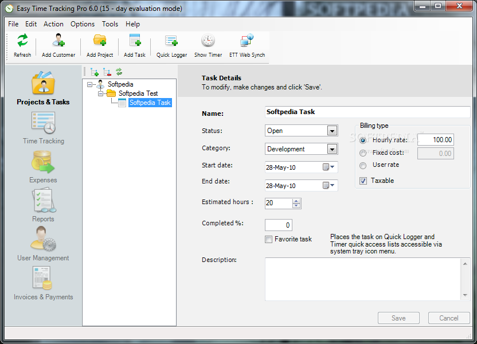Click the Softpedia Task document icon
Screen dimensions: 477x344
[122, 103]
